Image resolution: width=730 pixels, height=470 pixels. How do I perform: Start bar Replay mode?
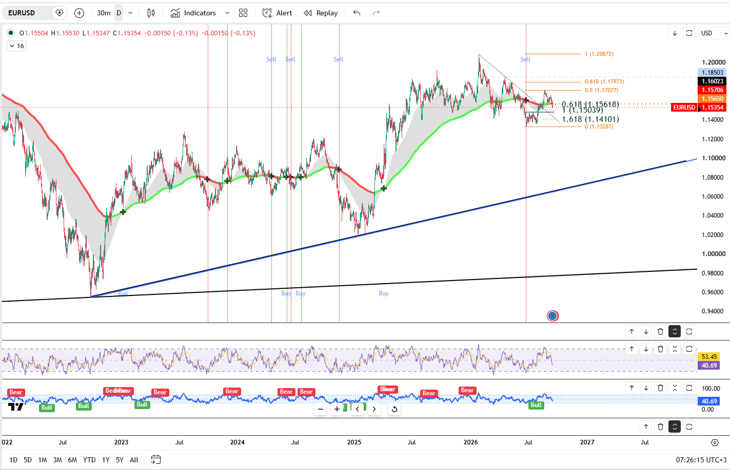[321, 13]
